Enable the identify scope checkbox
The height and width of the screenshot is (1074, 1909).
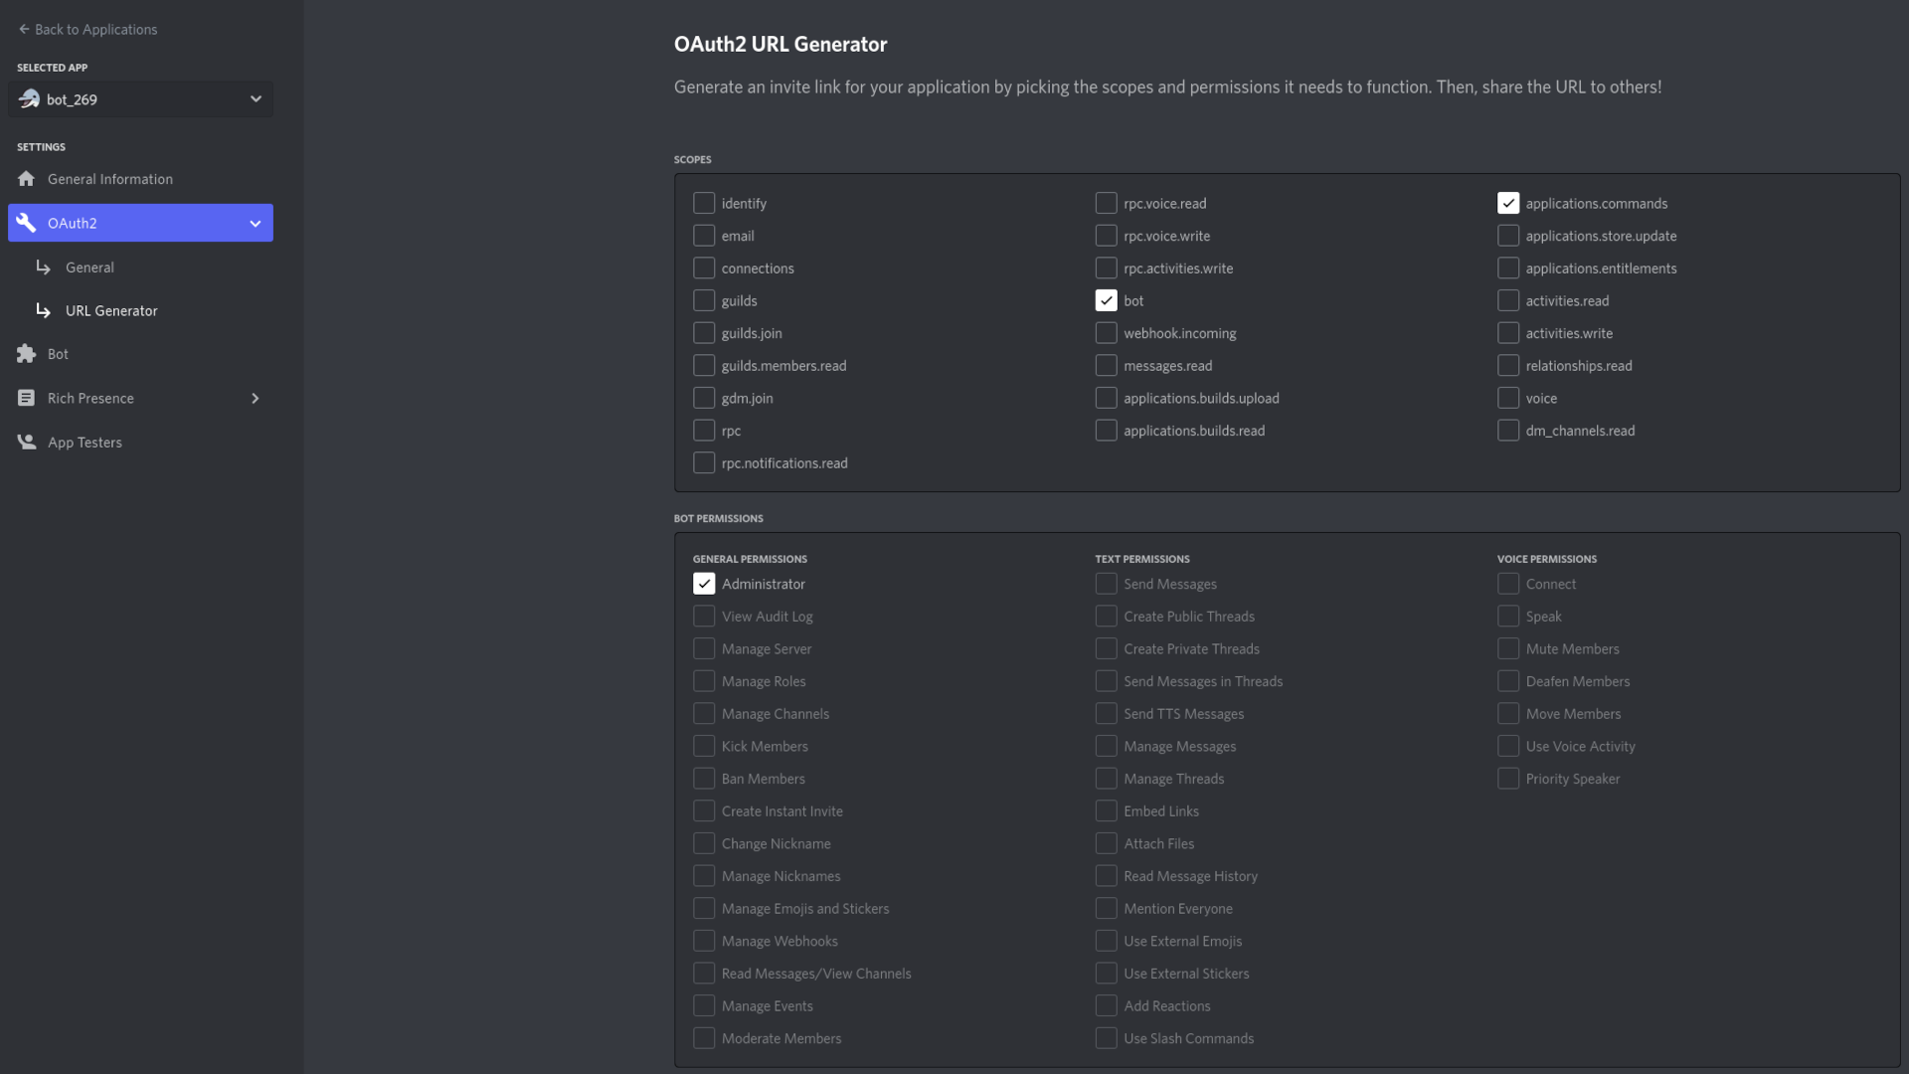pyautogui.click(x=704, y=203)
